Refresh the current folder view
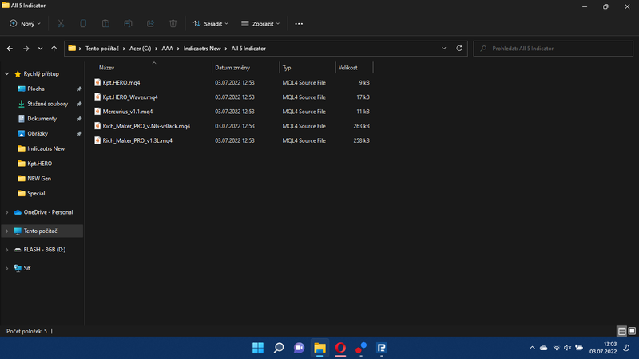639x359 pixels. [x=459, y=49]
